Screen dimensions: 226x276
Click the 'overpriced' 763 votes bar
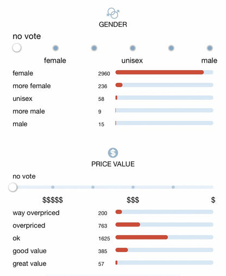click(x=165, y=225)
